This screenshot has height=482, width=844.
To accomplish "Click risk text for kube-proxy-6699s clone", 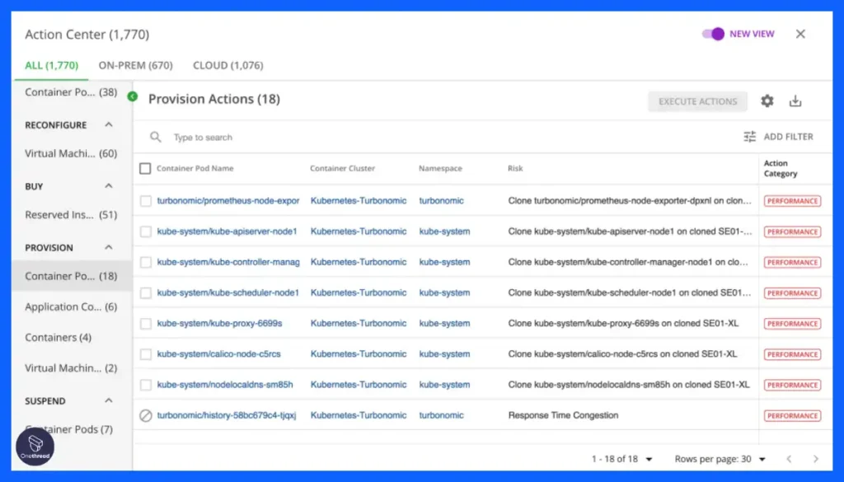I will (x=623, y=323).
